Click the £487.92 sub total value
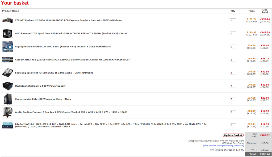 (x=265, y=135)
